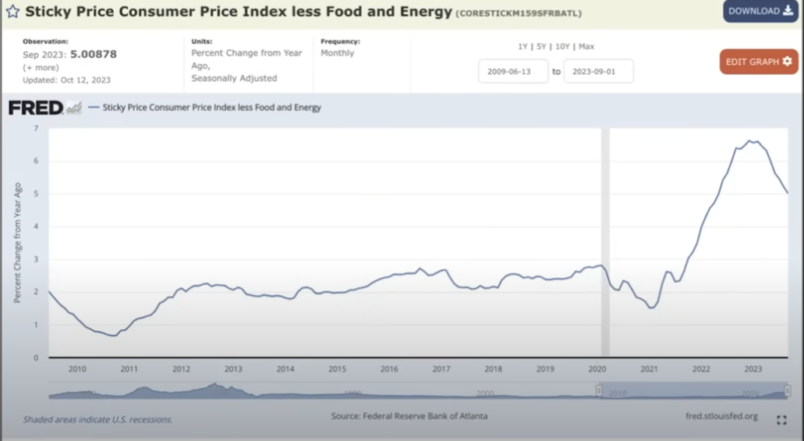Screen dimensions: 804x441
Task: Click the series legend label text
Action: [x=212, y=107]
